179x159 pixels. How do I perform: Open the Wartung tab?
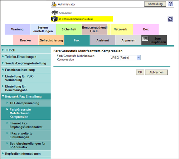pos(17,29)
